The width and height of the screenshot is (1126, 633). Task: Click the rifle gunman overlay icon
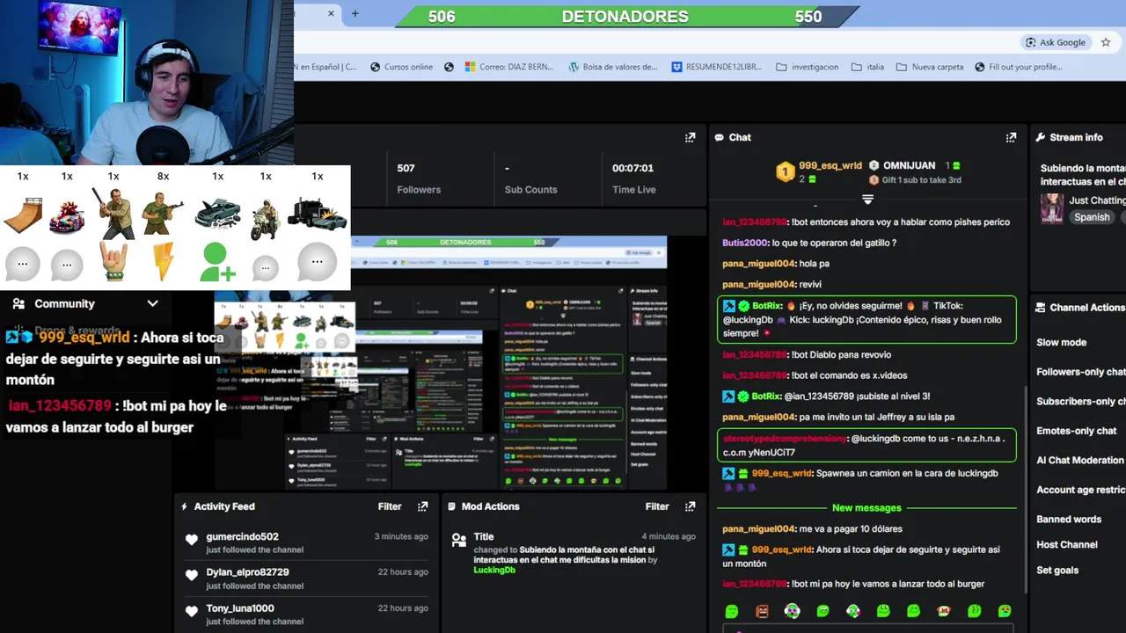(x=163, y=213)
